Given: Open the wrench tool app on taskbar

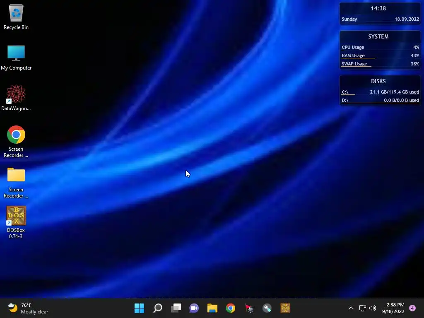Looking at the screenshot, I should (267, 308).
